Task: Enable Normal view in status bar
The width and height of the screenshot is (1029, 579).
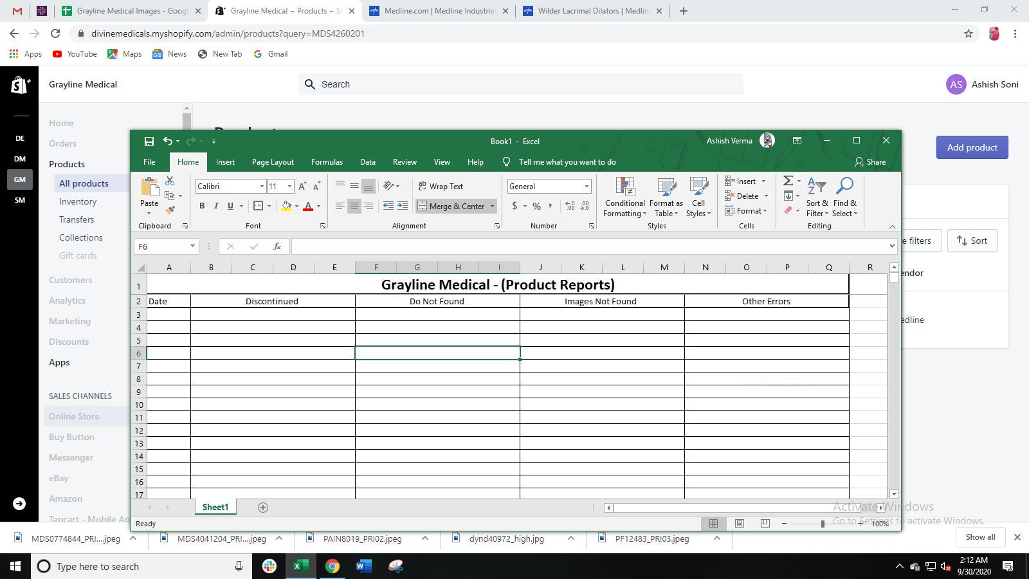Action: pyautogui.click(x=714, y=524)
